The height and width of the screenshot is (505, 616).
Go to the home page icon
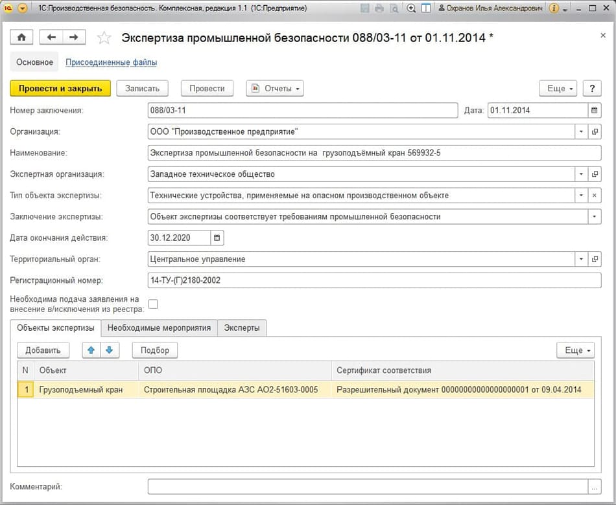coord(21,38)
